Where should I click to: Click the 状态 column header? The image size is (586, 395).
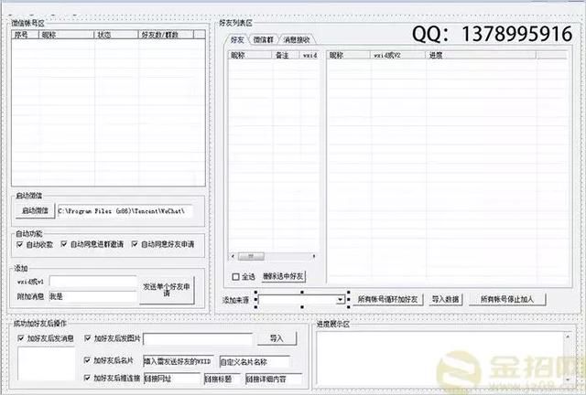116,35
